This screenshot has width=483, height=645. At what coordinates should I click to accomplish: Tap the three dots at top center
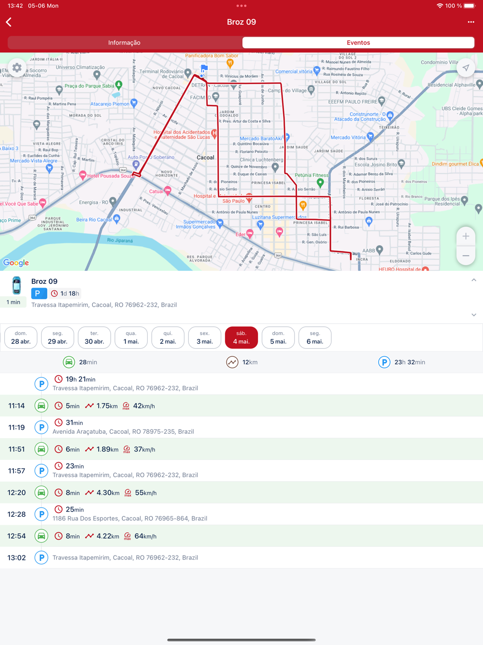(x=241, y=6)
